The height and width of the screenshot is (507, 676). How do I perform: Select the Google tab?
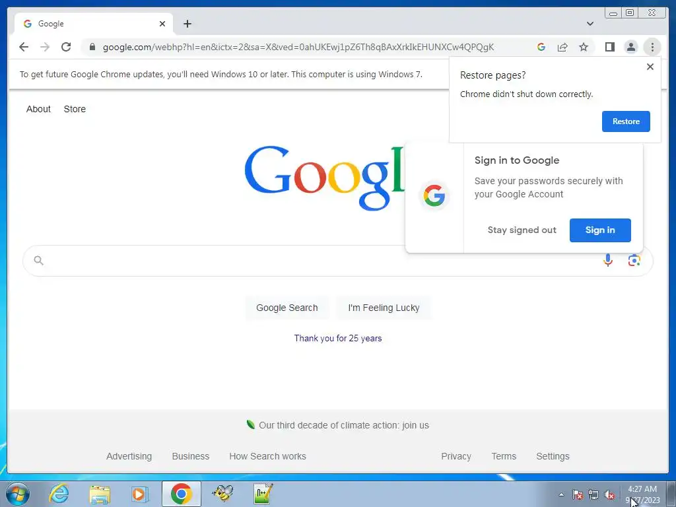coord(94,24)
